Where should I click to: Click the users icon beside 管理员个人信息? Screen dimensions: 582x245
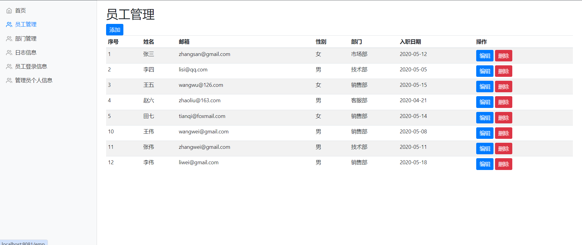9,80
